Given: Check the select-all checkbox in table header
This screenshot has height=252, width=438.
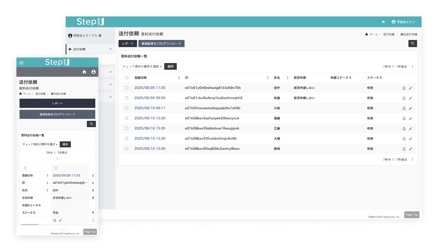Looking at the screenshot, I should (126, 78).
